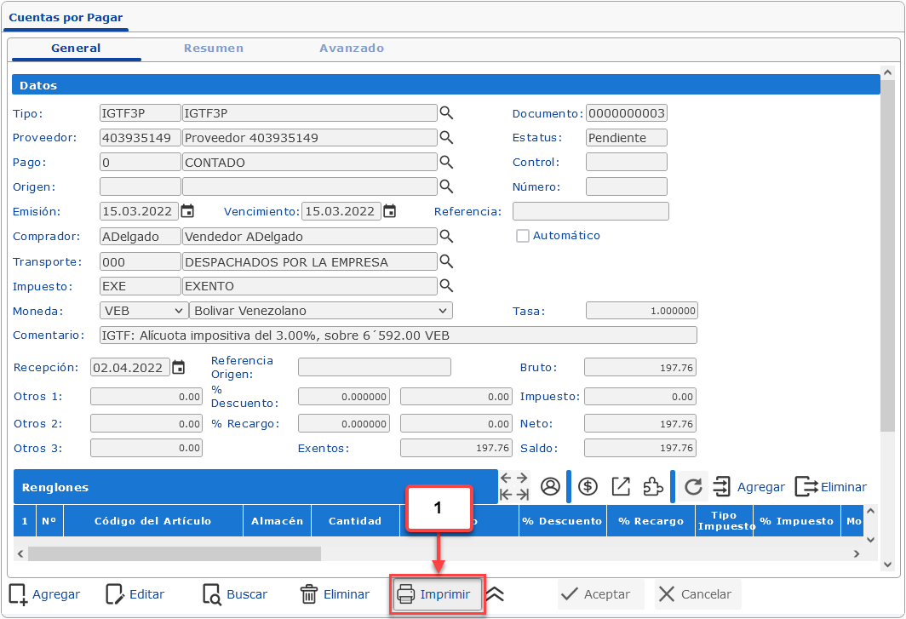906x619 pixels.
Task: Click the horizontal scrollbar in Renglones grid
Action: pos(175,554)
